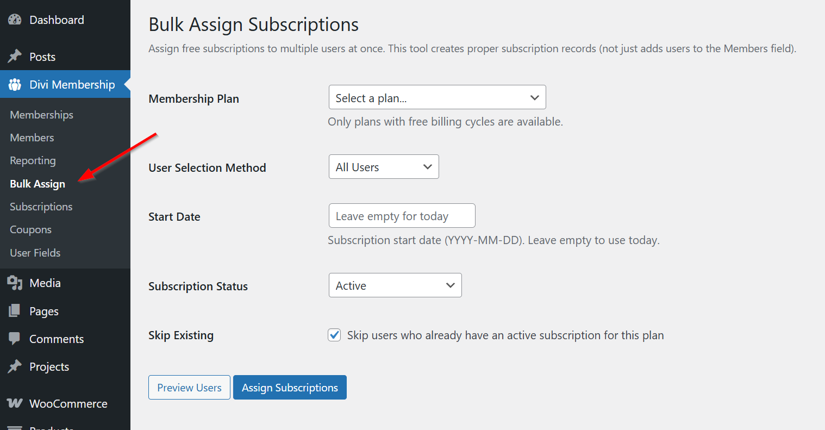
Task: Open the Reporting submenu item
Action: pos(33,160)
